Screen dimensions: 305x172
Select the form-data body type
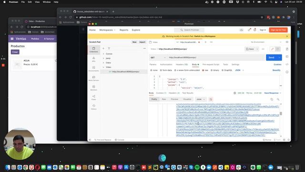point(166,70)
